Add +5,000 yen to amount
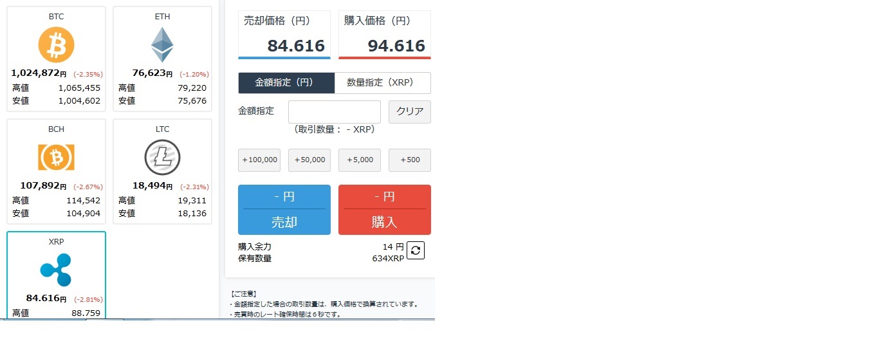The width and height of the screenshot is (875, 343). pyautogui.click(x=360, y=160)
